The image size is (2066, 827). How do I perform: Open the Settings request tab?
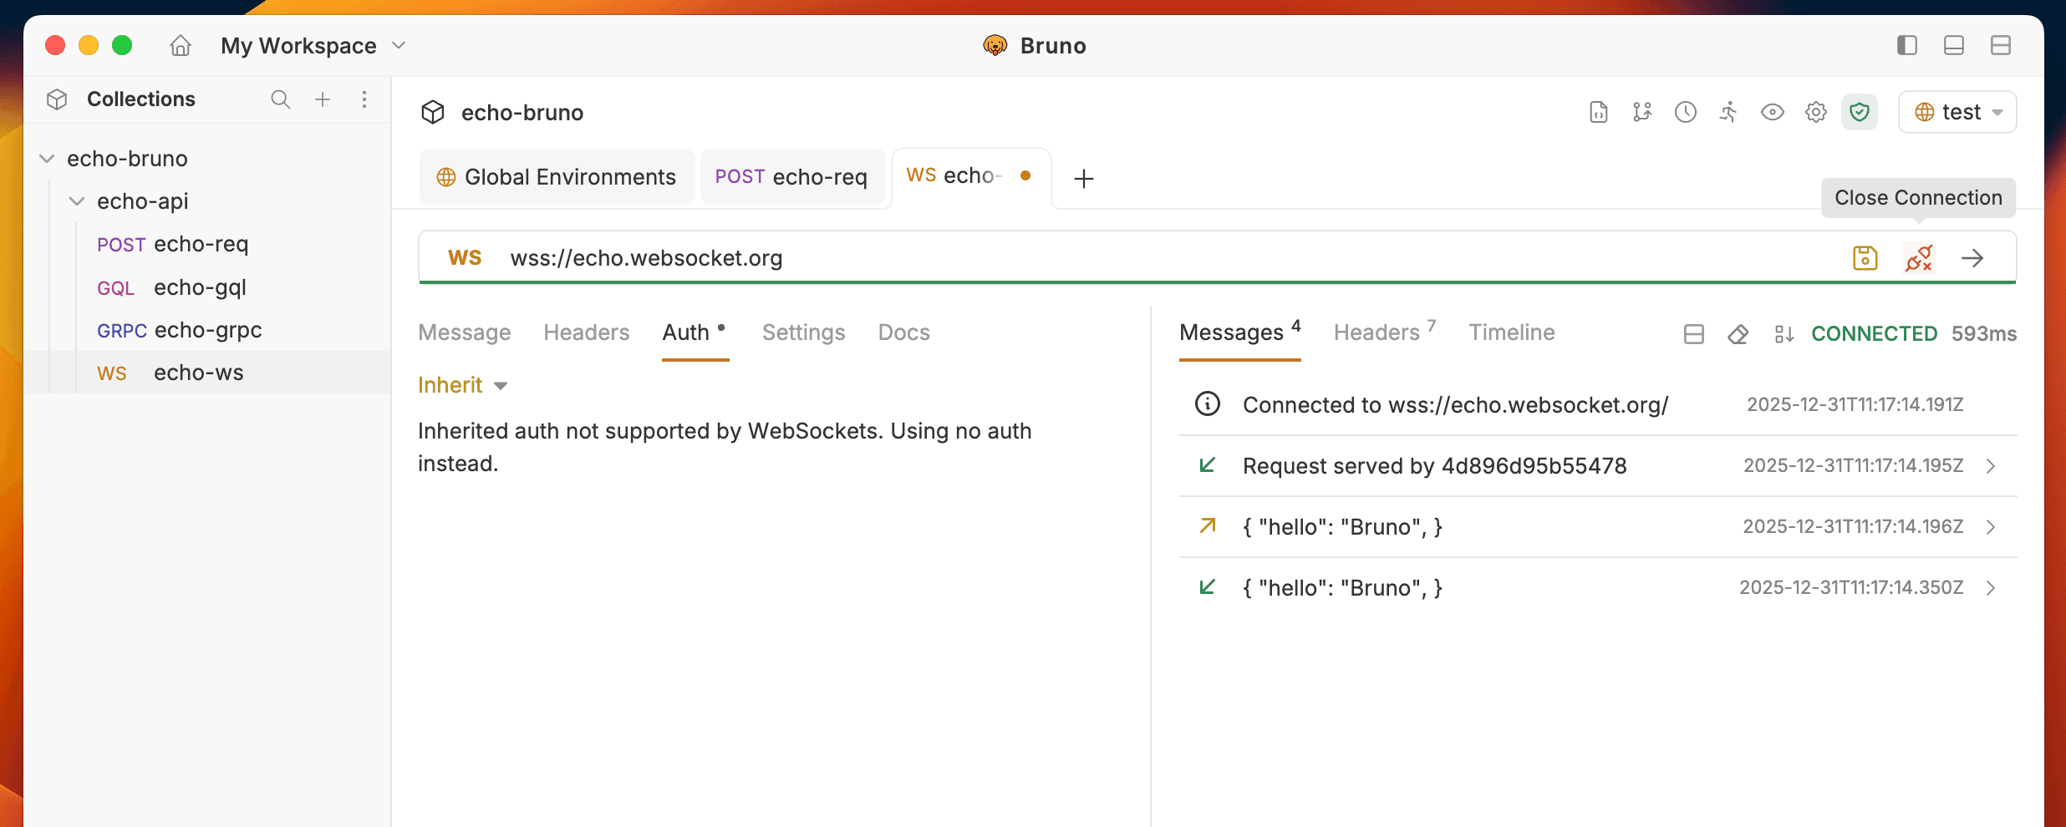[803, 332]
